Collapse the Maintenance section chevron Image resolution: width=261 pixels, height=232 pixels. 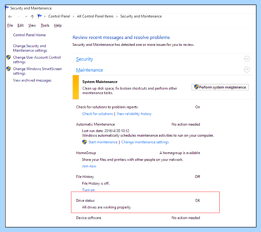tap(247, 70)
